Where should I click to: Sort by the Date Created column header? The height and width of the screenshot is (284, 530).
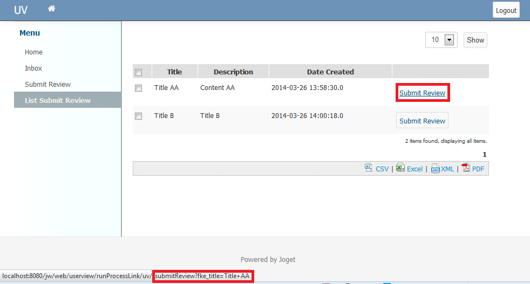point(330,72)
